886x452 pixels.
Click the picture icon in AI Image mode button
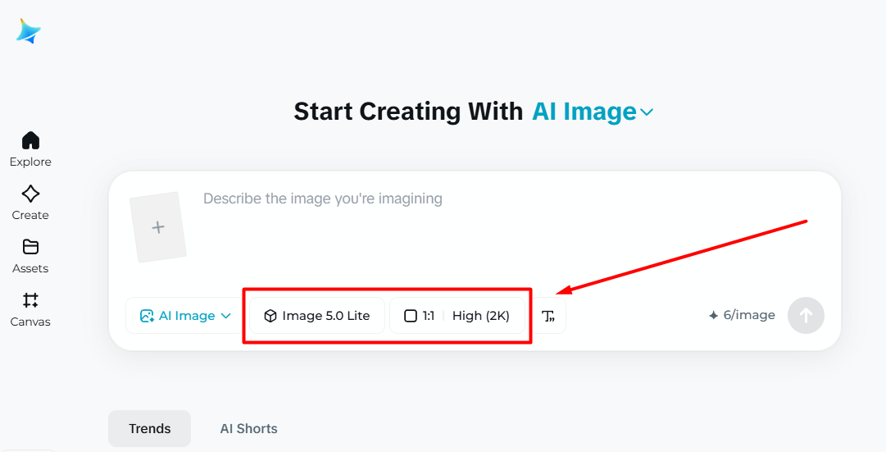click(x=148, y=316)
